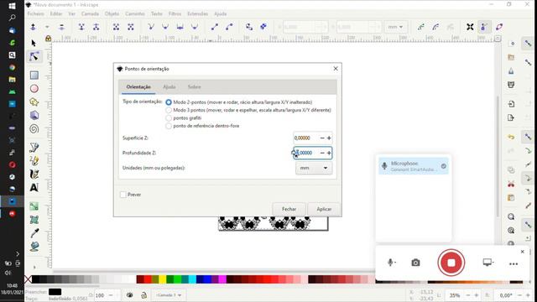Open the toolbar mm units dropdown
Screen dimensions: 537x302
[x=395, y=27]
